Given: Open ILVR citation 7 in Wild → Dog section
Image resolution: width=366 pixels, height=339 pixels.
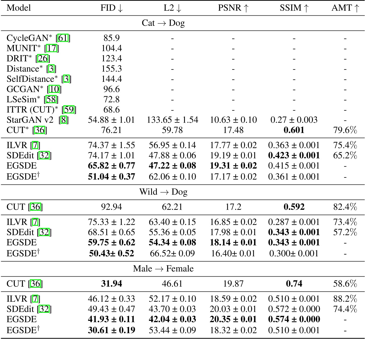Looking at the screenshot, I should 35,222.
